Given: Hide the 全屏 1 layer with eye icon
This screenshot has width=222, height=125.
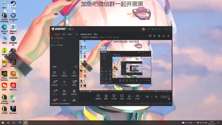Looking at the screenshot, I should pyautogui.click(x=52, y=45).
